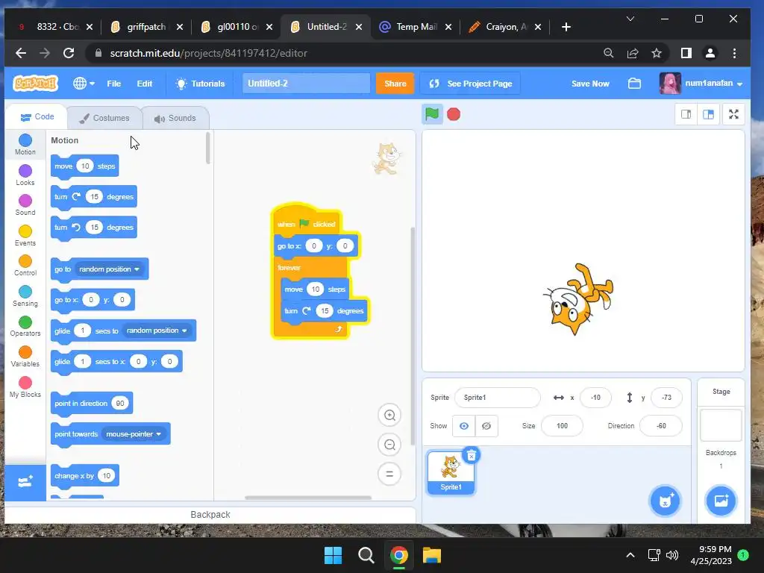Delete Sprite1 using trash icon
The height and width of the screenshot is (573, 764).
click(x=472, y=456)
